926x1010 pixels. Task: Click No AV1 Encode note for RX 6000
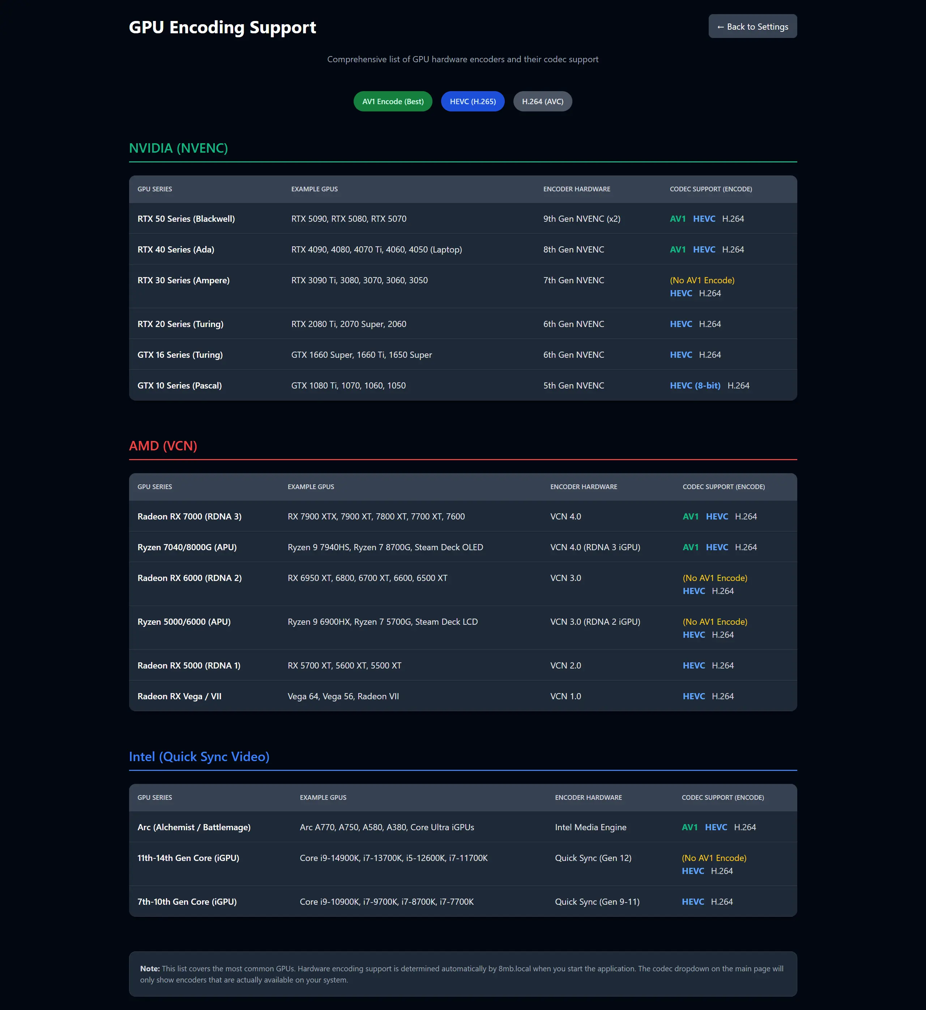[x=714, y=578]
